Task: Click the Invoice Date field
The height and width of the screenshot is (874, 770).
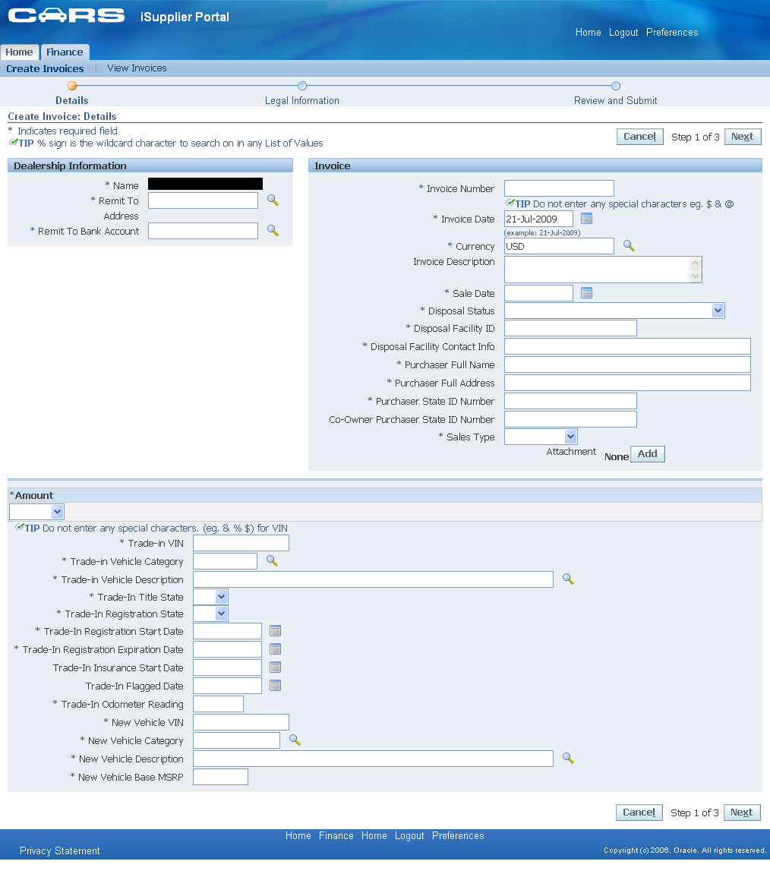Action: pos(538,219)
